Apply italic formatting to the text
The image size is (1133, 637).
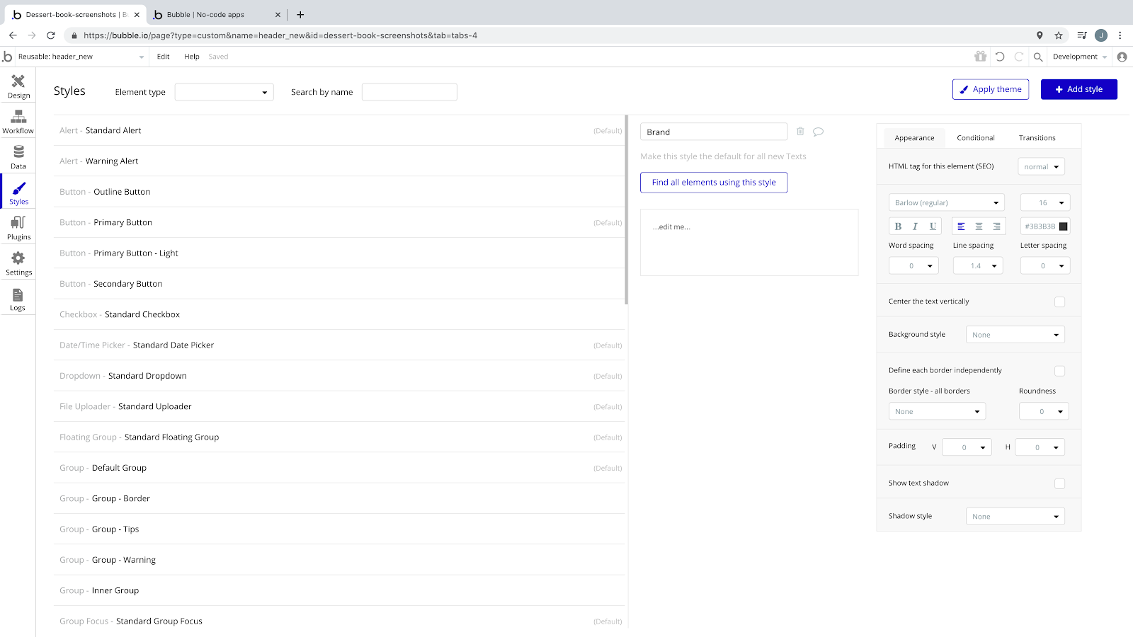pos(915,226)
